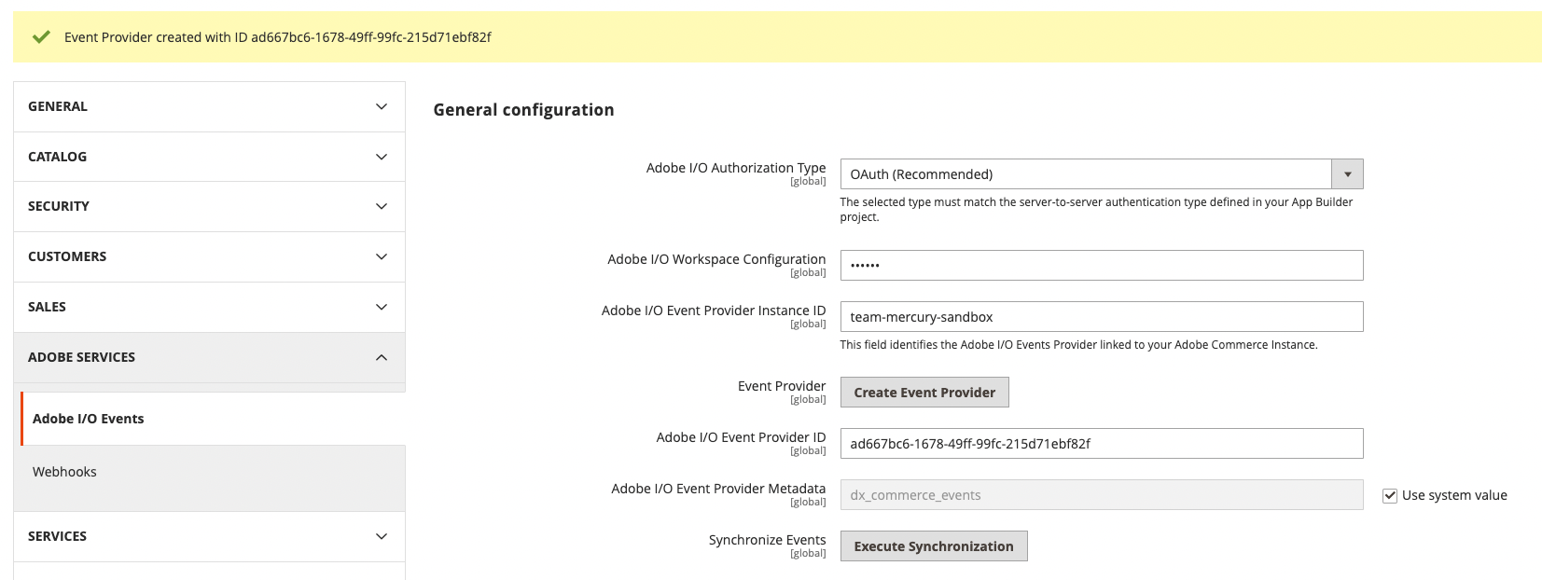
Task: Select Adobe I/O Events menu item
Action: point(214,419)
